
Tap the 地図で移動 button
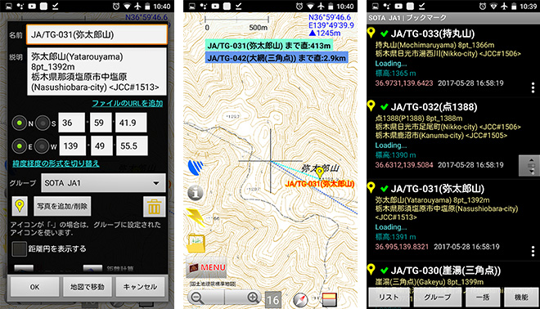click(x=87, y=287)
